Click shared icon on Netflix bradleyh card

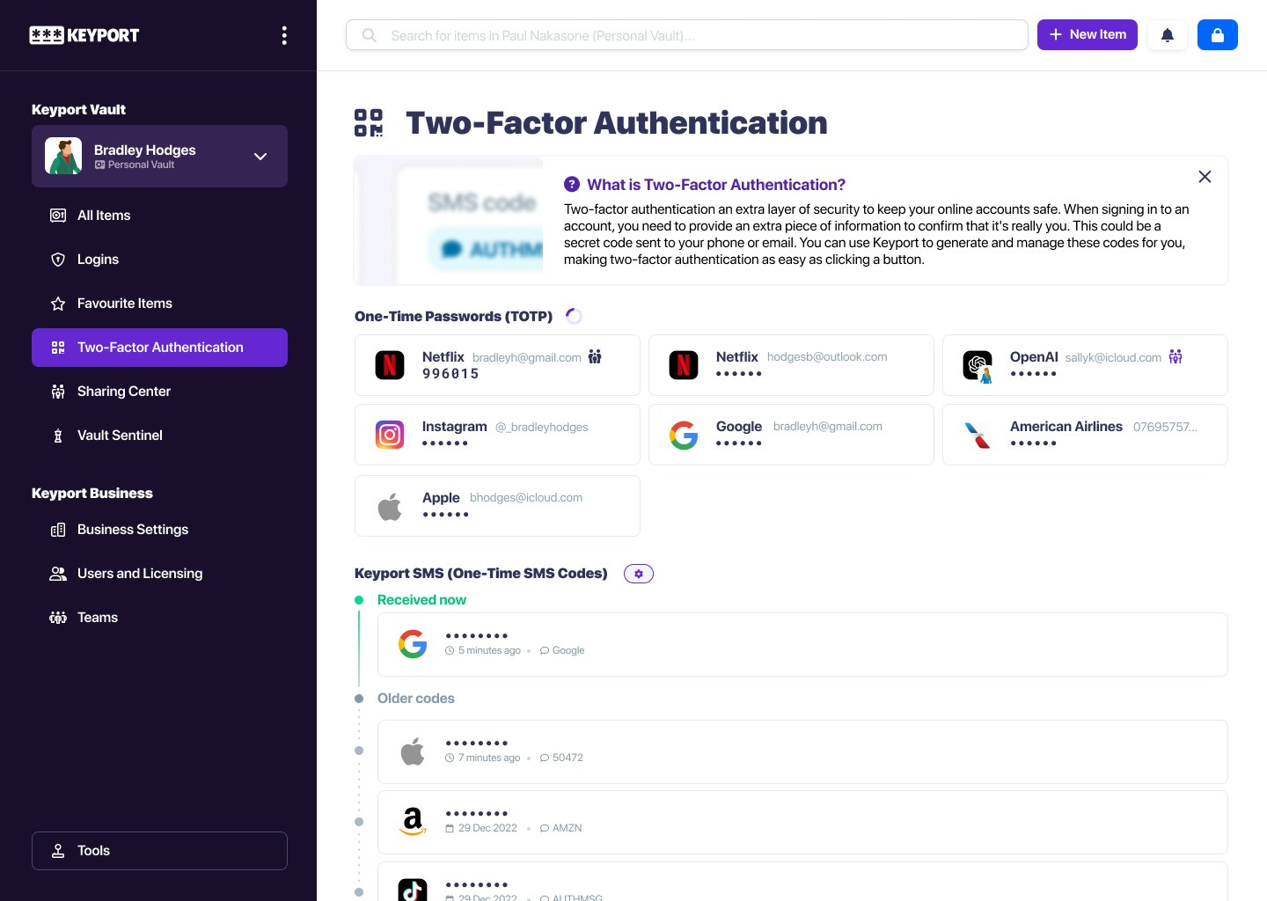tap(595, 356)
